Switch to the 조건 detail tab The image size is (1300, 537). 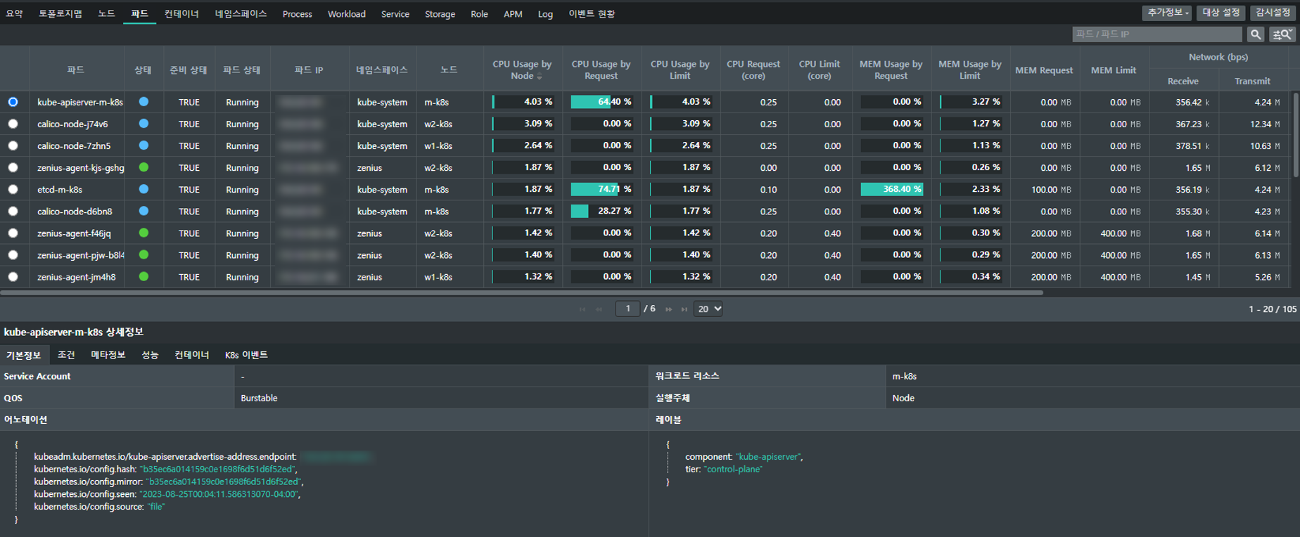[66, 355]
